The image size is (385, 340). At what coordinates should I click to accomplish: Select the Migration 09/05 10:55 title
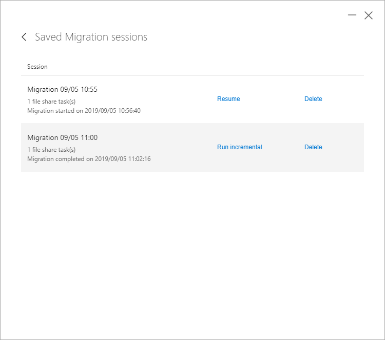[62, 89]
